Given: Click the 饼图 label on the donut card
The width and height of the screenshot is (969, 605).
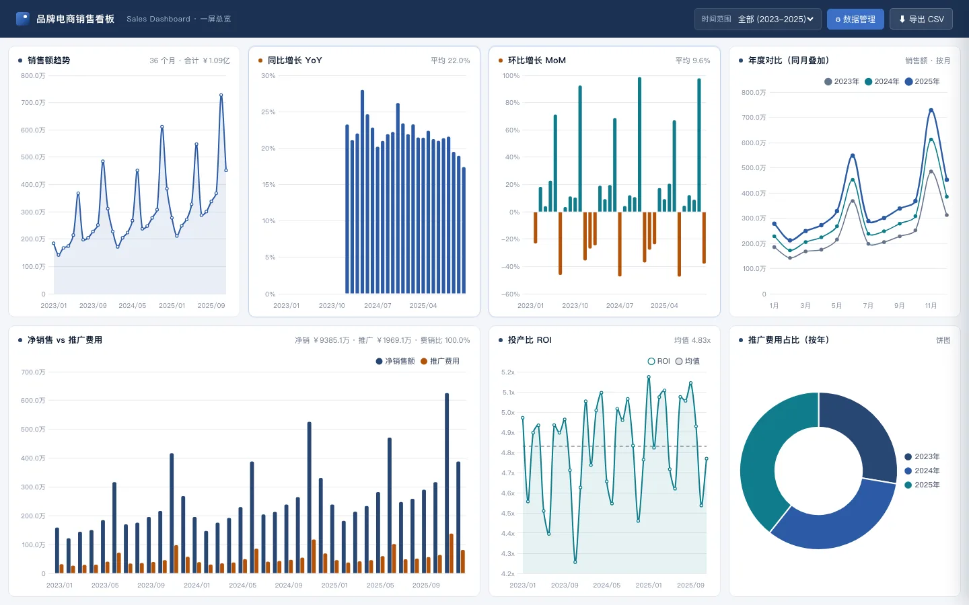Looking at the screenshot, I should [943, 340].
